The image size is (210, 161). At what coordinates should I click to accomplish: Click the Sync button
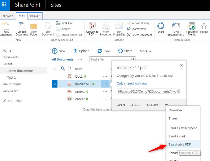pyautogui.click(x=104, y=51)
